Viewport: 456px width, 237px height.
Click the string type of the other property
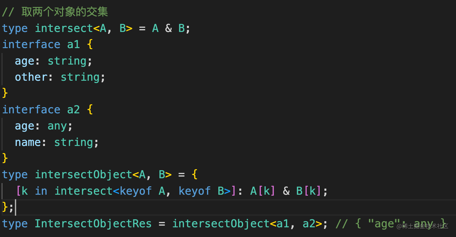coord(80,77)
